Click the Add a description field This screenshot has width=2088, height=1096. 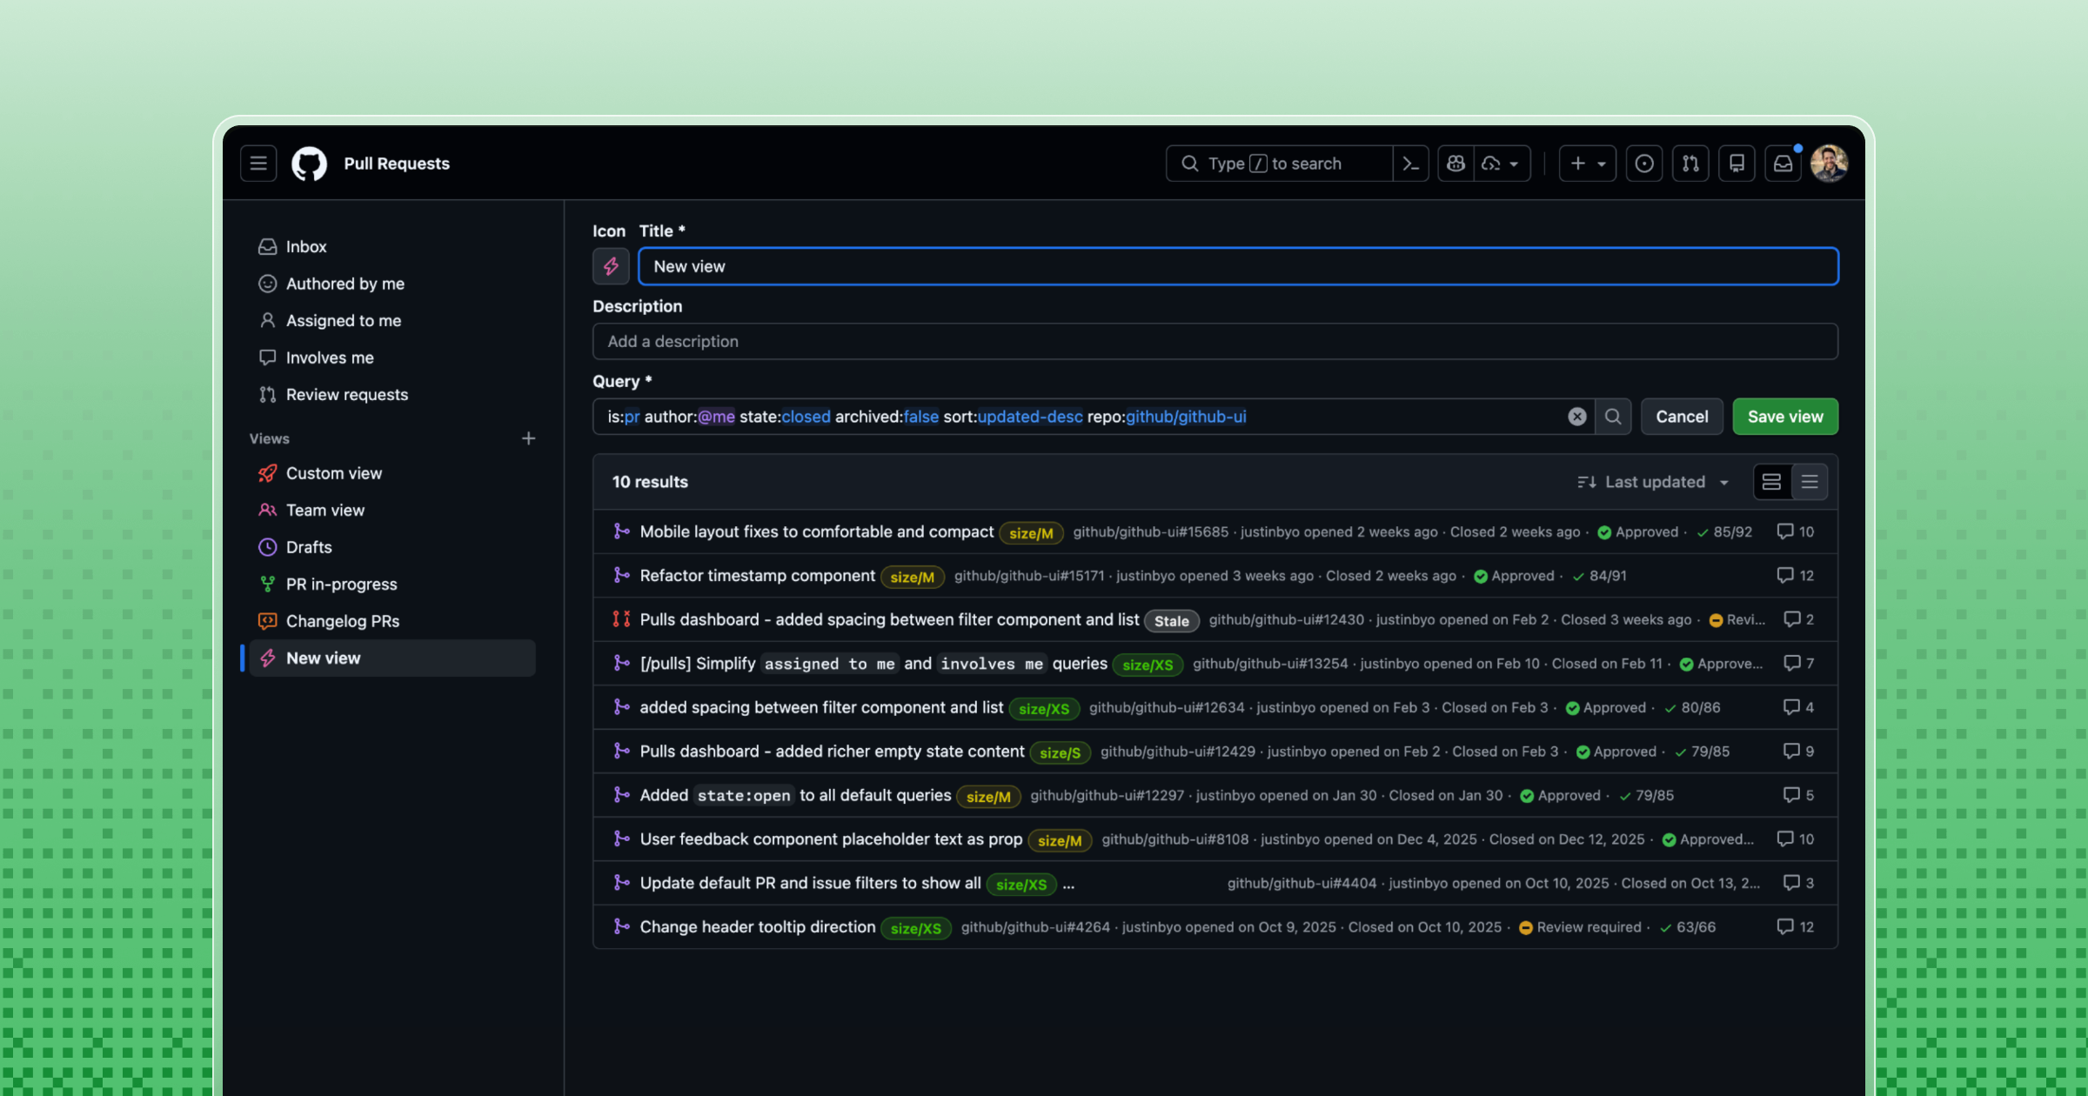pyautogui.click(x=1215, y=342)
